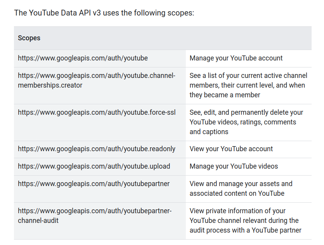Click the 'View your YouTube account' description
The image size is (324, 245).
231,149
